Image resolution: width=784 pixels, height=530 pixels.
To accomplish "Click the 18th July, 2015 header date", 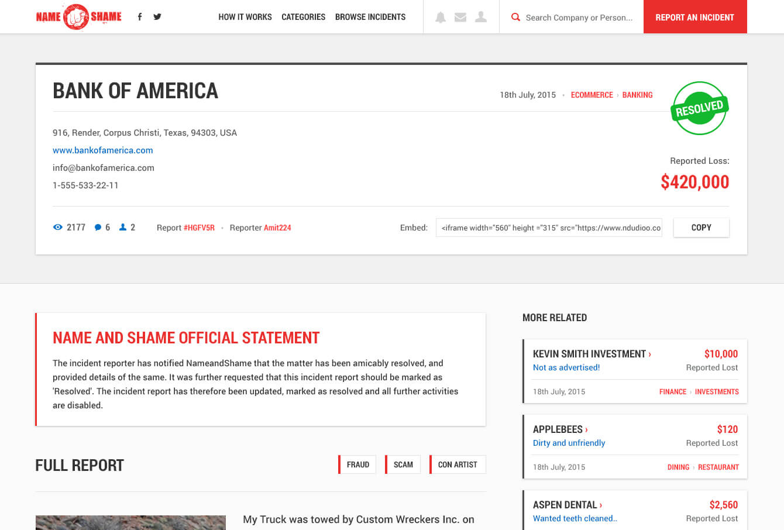I will point(528,95).
